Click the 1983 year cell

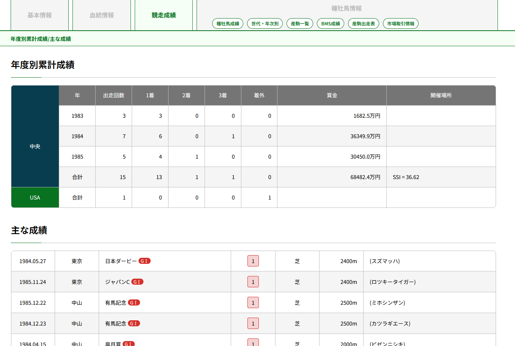(x=77, y=116)
